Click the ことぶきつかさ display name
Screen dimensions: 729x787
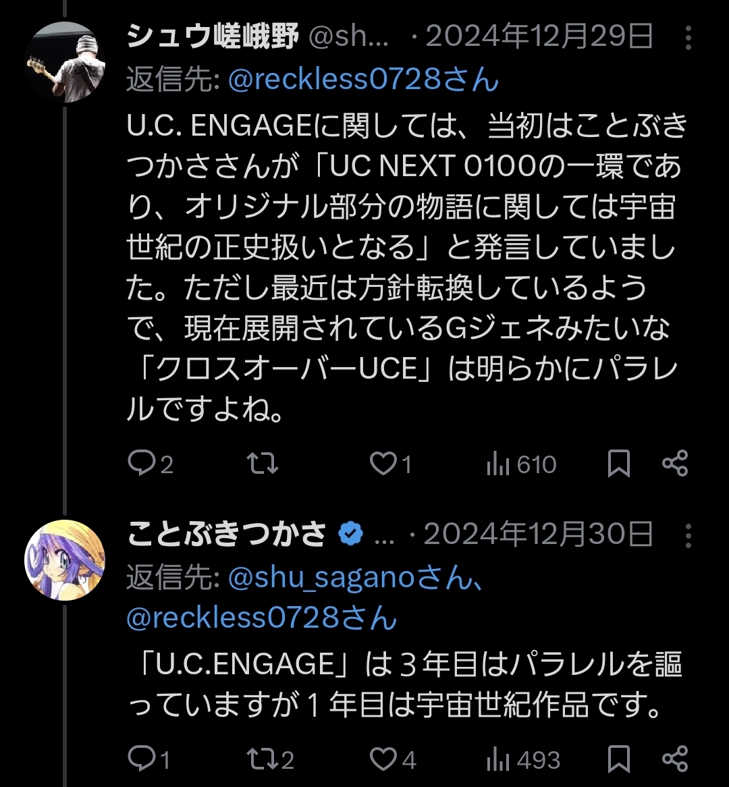(226, 535)
